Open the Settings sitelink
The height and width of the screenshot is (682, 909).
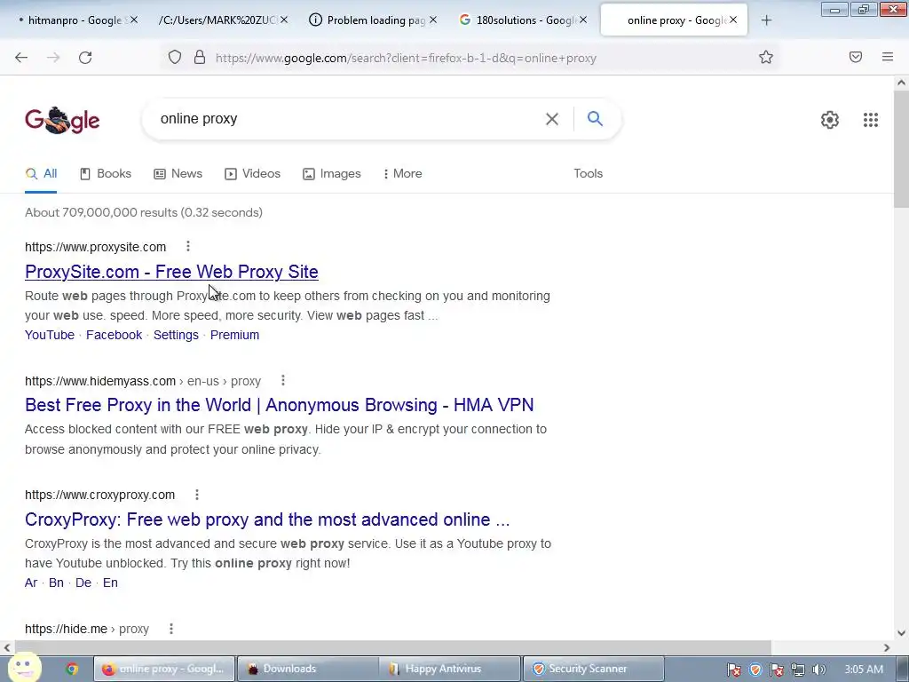[177, 335]
